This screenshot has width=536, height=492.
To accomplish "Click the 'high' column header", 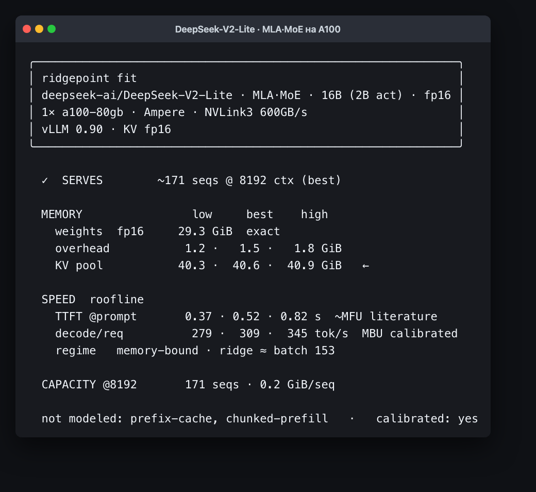I will [314, 215].
